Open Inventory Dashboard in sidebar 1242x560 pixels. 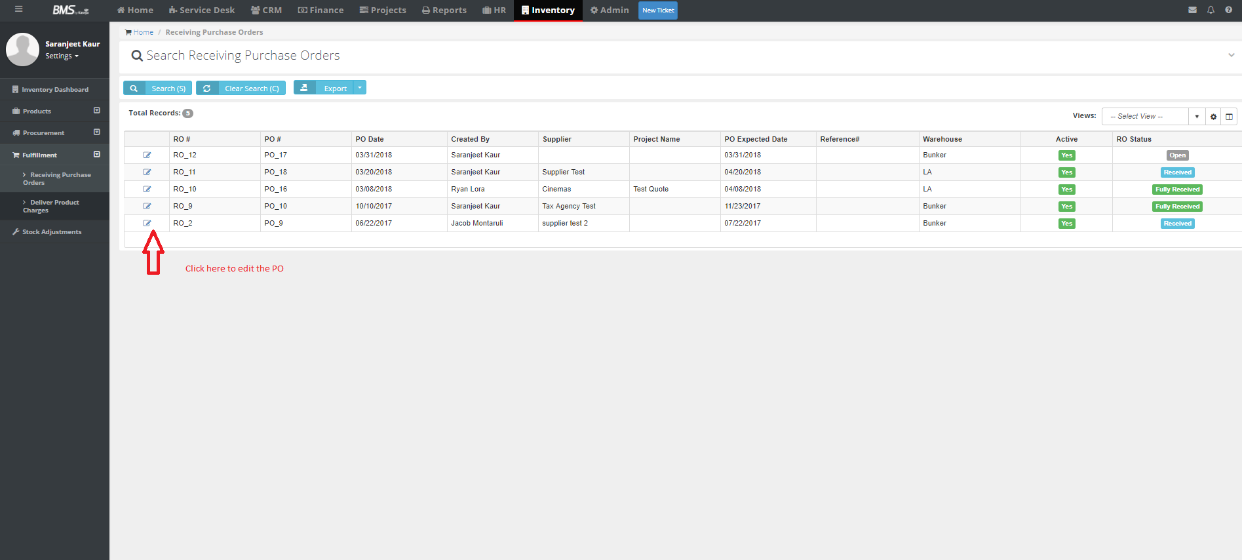pyautogui.click(x=54, y=89)
